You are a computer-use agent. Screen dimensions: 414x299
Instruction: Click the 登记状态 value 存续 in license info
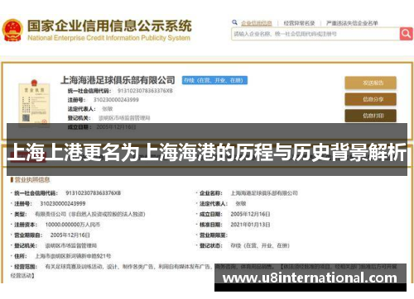tap(260, 245)
